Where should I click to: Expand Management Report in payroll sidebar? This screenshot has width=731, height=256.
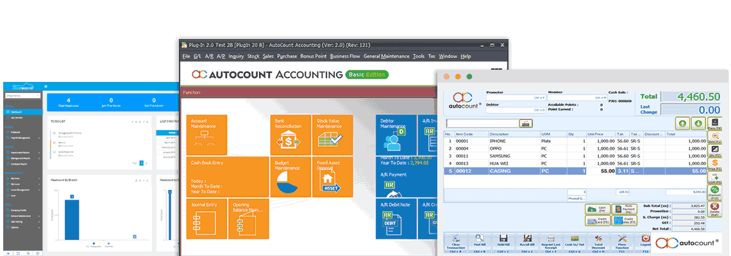pos(22,158)
